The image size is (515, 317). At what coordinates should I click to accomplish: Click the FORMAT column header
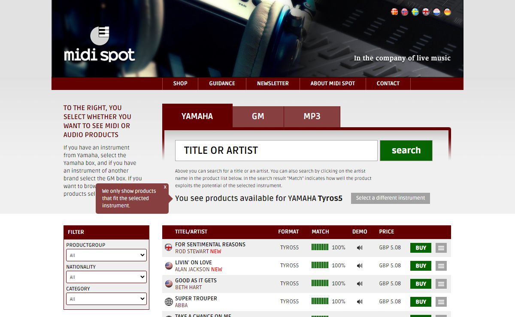288,232
